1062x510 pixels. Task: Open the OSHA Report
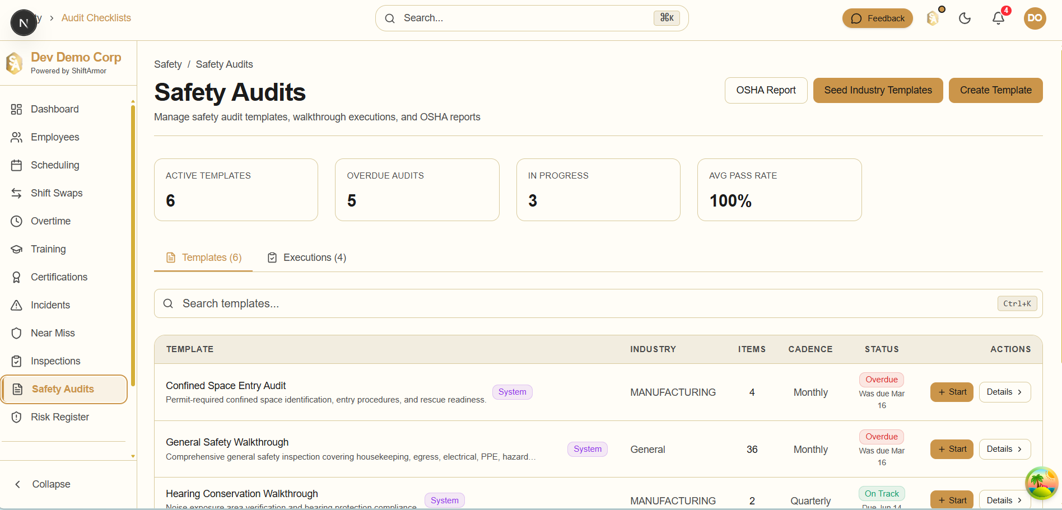pos(766,90)
